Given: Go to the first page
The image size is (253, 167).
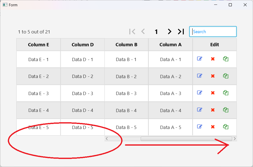Looking at the screenshot, I should click(x=132, y=31).
